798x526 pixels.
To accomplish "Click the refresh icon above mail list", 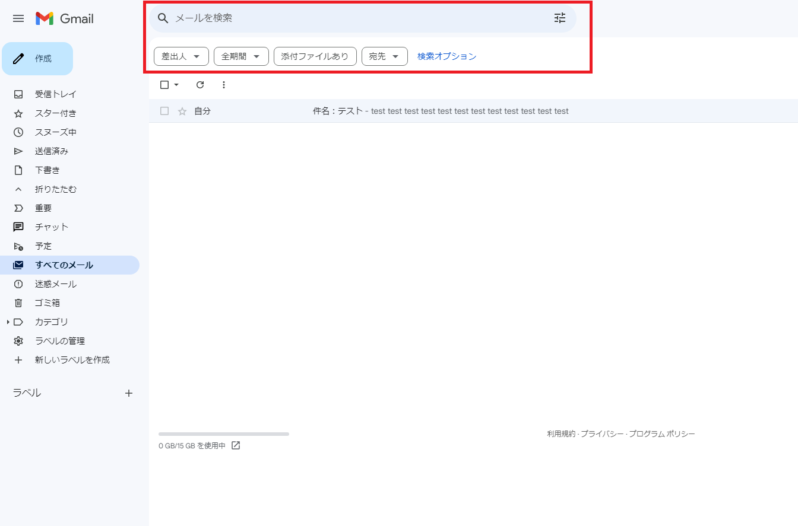I will click(x=200, y=85).
